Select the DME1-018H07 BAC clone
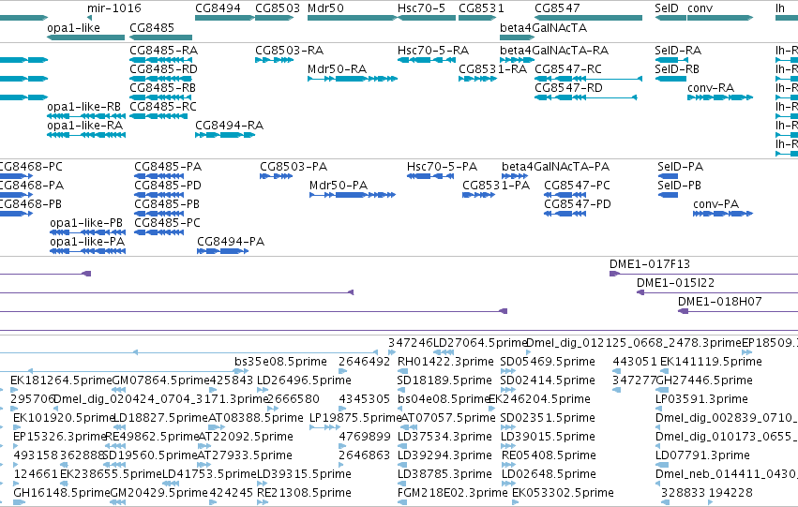This screenshot has width=798, height=507. pos(738,312)
